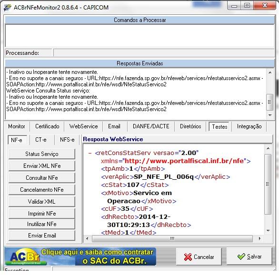279x278 pixels.
Task: Select the Testes tab
Action: tap(219, 127)
